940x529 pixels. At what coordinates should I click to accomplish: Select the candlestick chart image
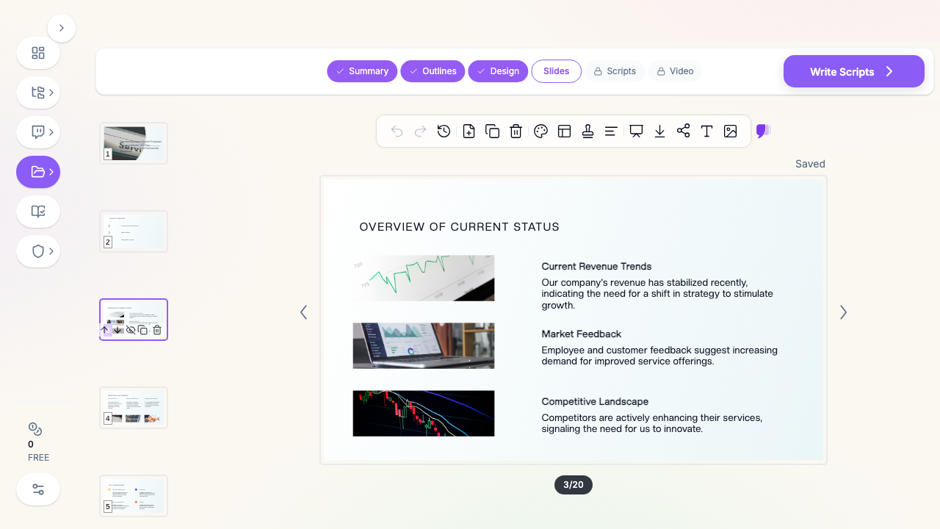tap(424, 414)
